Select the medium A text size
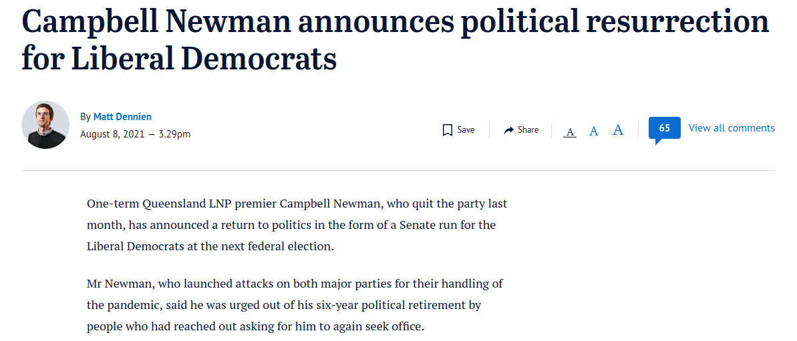 click(594, 131)
